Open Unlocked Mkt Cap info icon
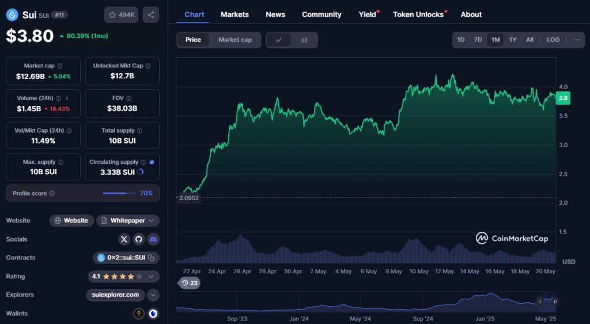The height and width of the screenshot is (324, 590). [148, 66]
